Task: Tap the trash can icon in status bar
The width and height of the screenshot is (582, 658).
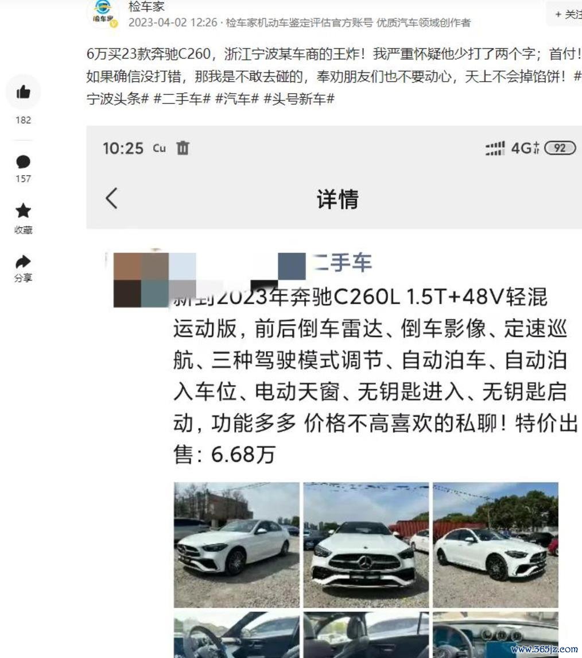Action: 183,148
